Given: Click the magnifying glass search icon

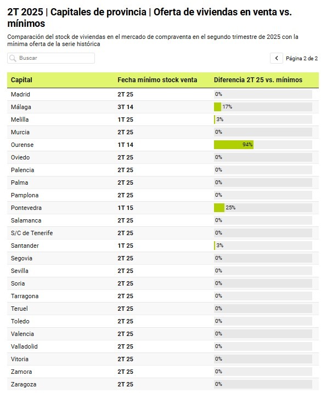Looking at the screenshot, I should click(13, 58).
